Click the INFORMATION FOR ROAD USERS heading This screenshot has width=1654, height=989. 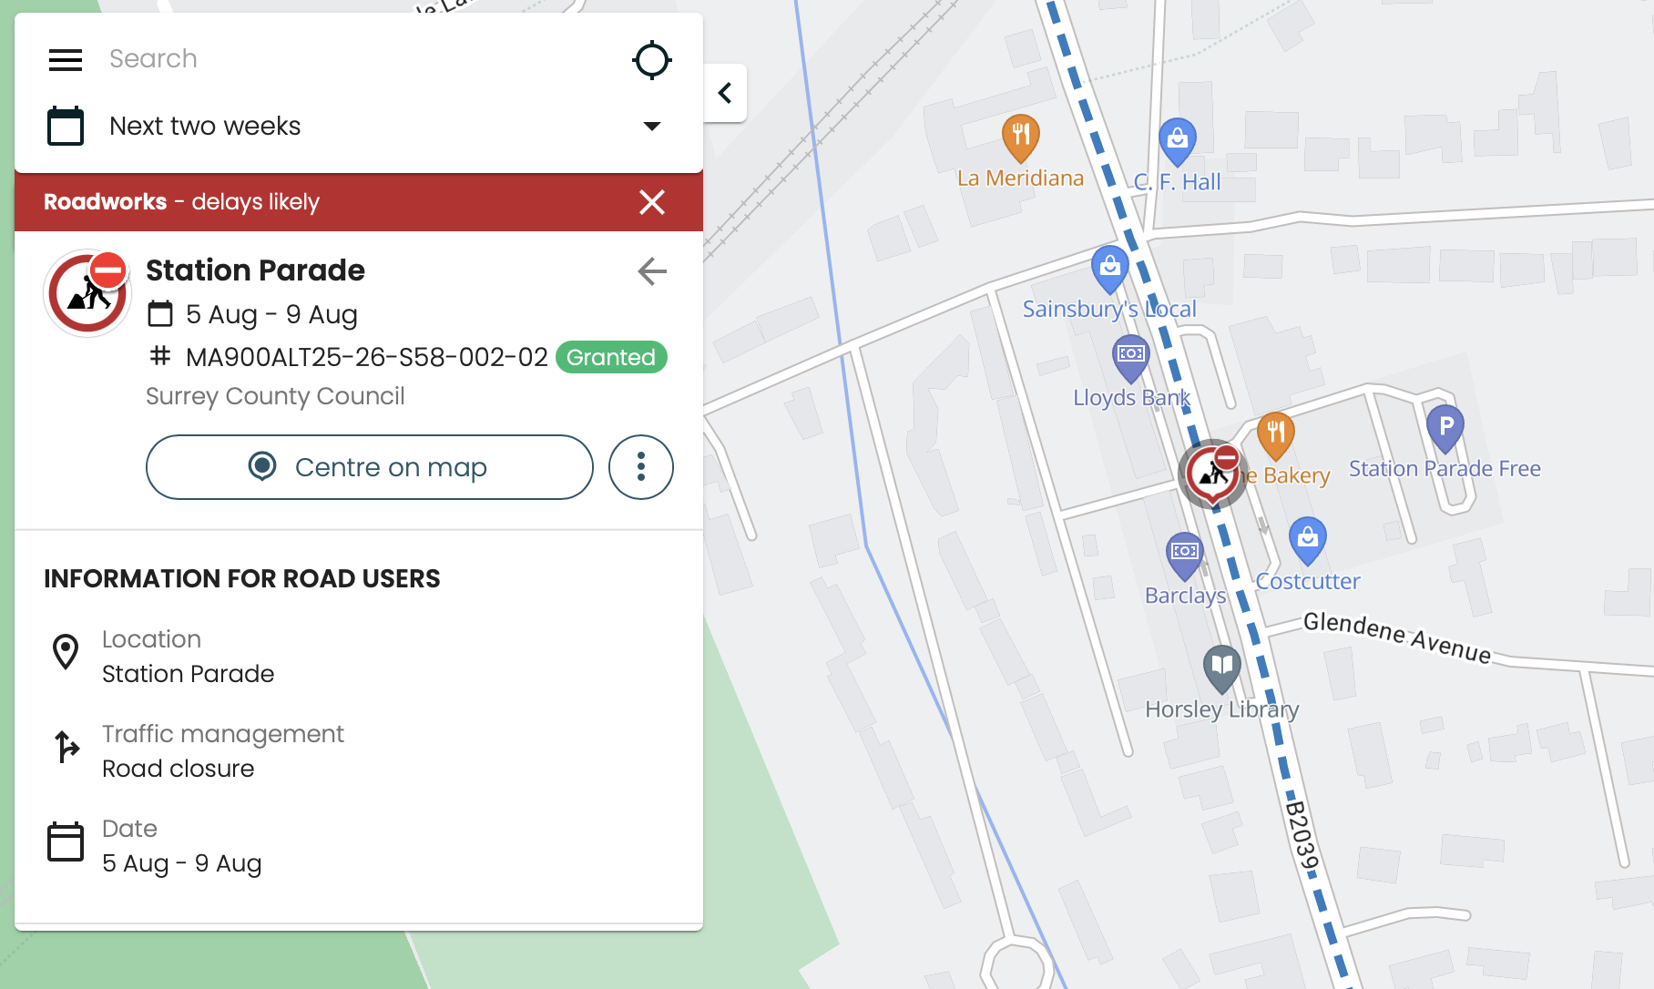[242, 579]
